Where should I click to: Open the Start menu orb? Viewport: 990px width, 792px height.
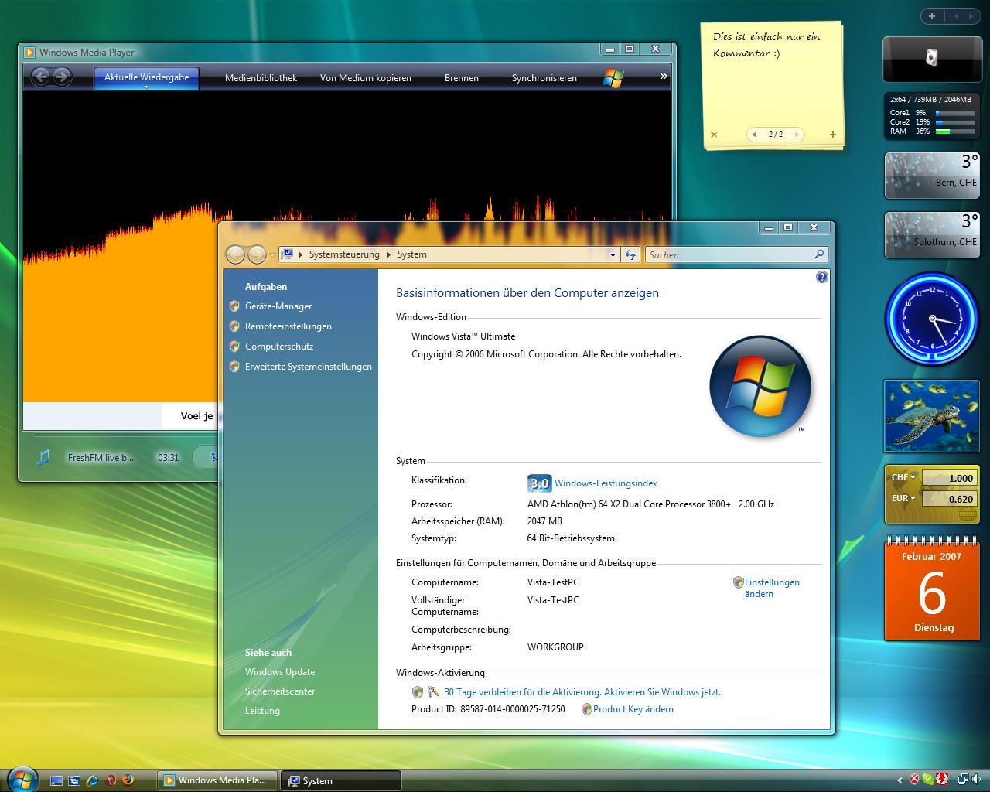point(22,779)
